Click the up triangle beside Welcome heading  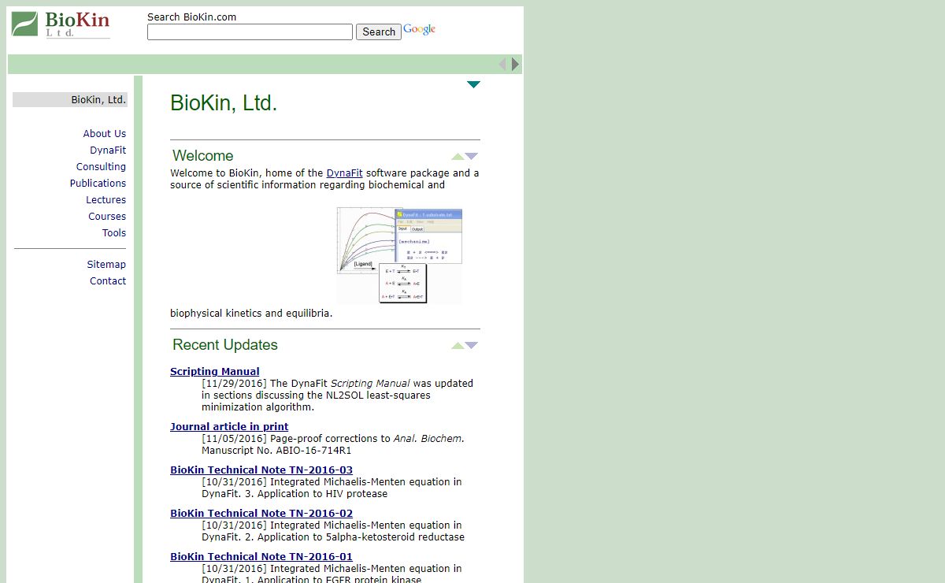coord(458,156)
